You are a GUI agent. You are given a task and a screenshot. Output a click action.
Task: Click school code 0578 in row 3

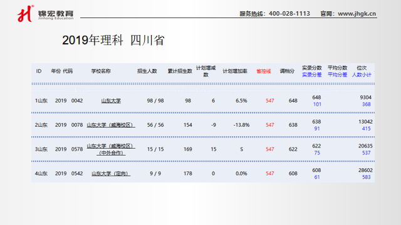tap(77, 149)
